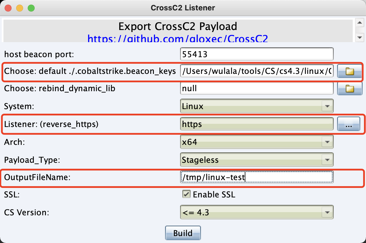Maximize the CrossC2 Listener window
366x243 pixels.
coord(31,8)
